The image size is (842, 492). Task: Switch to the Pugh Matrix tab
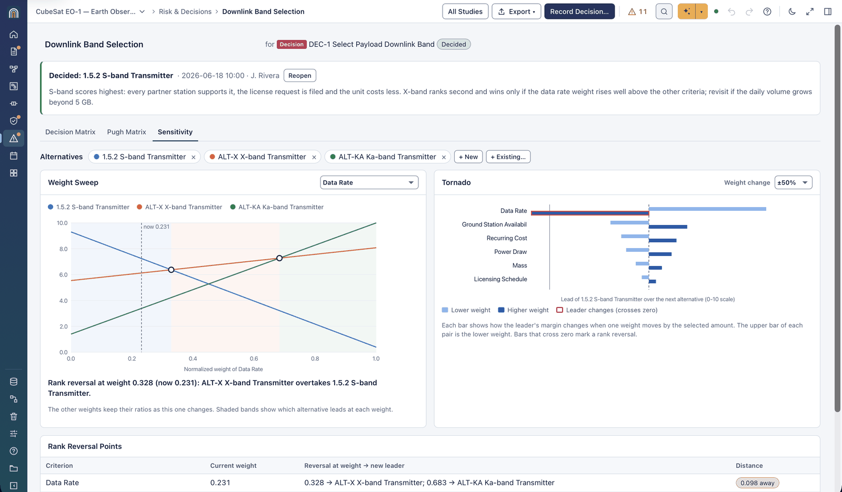click(x=126, y=132)
